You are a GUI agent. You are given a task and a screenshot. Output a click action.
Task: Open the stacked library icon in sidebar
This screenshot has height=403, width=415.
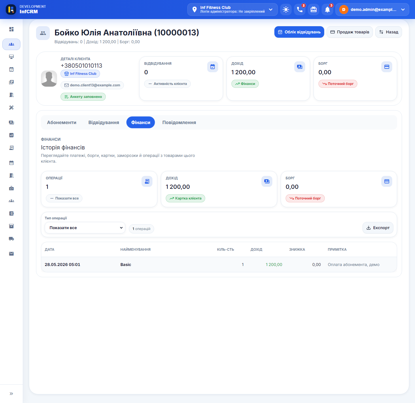tap(11, 82)
